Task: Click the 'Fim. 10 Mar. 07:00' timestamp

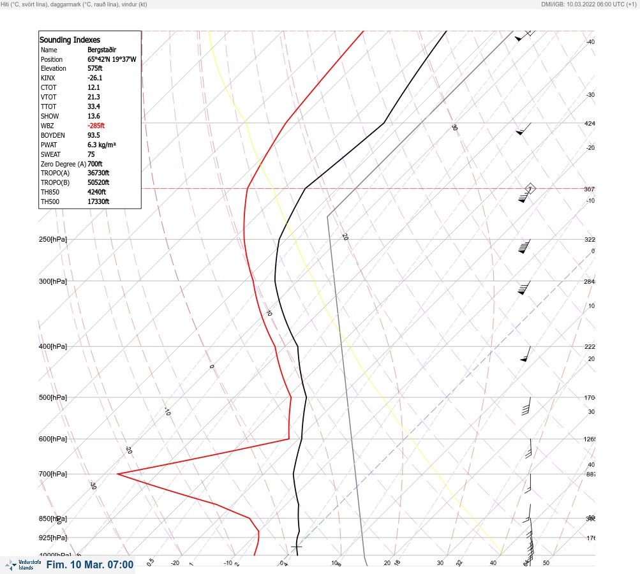Action: tap(90, 564)
